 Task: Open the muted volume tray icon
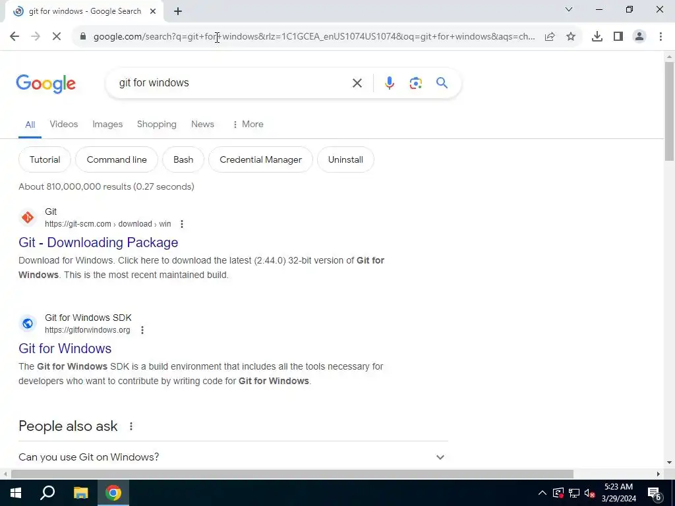590,493
